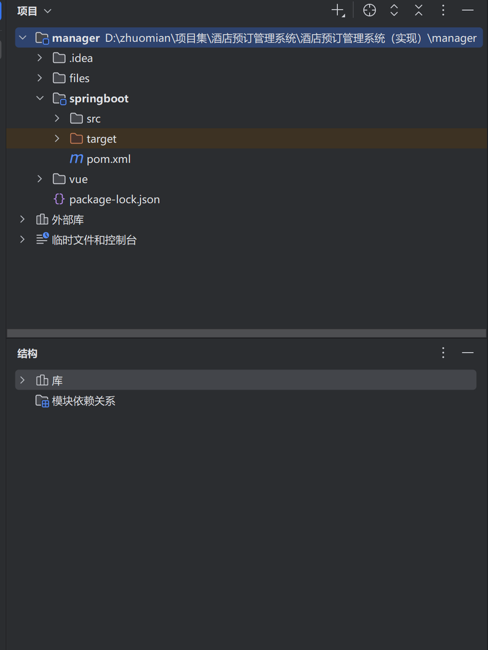Click the splitter between Project and Structure
This screenshot has height=650, width=488.
[246, 333]
